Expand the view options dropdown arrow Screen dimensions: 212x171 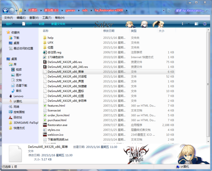point(189,24)
